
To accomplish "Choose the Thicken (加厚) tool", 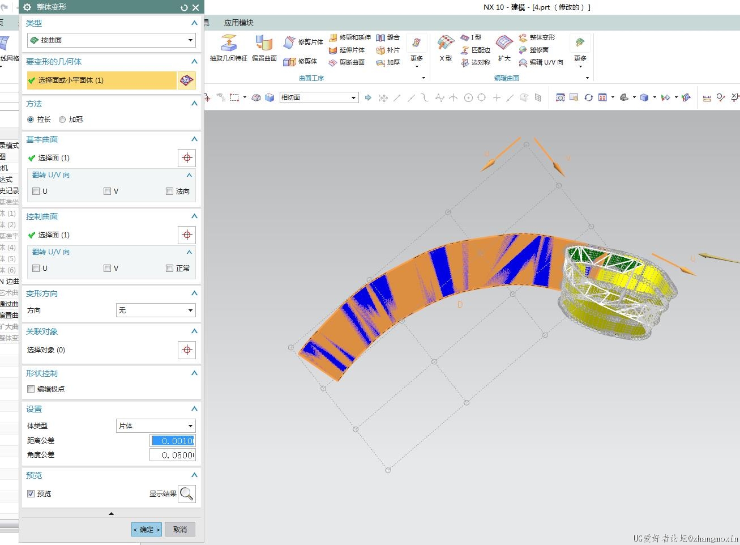I will point(388,62).
